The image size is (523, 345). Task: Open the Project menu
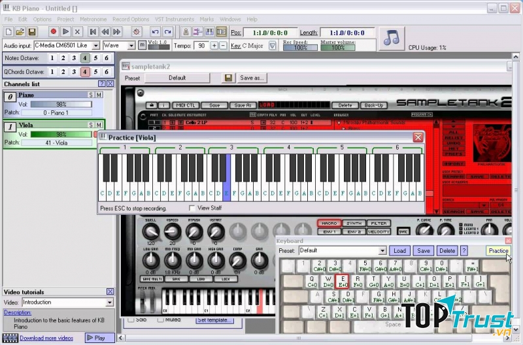click(65, 20)
